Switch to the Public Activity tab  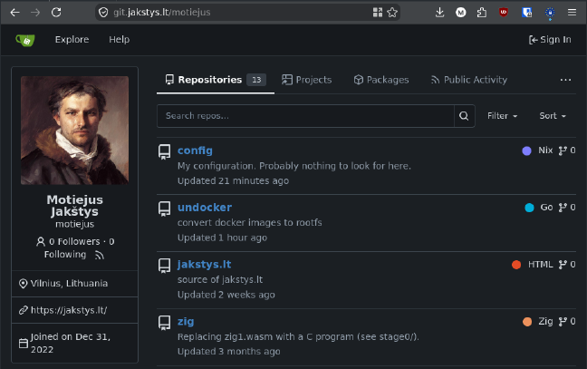[x=468, y=80]
